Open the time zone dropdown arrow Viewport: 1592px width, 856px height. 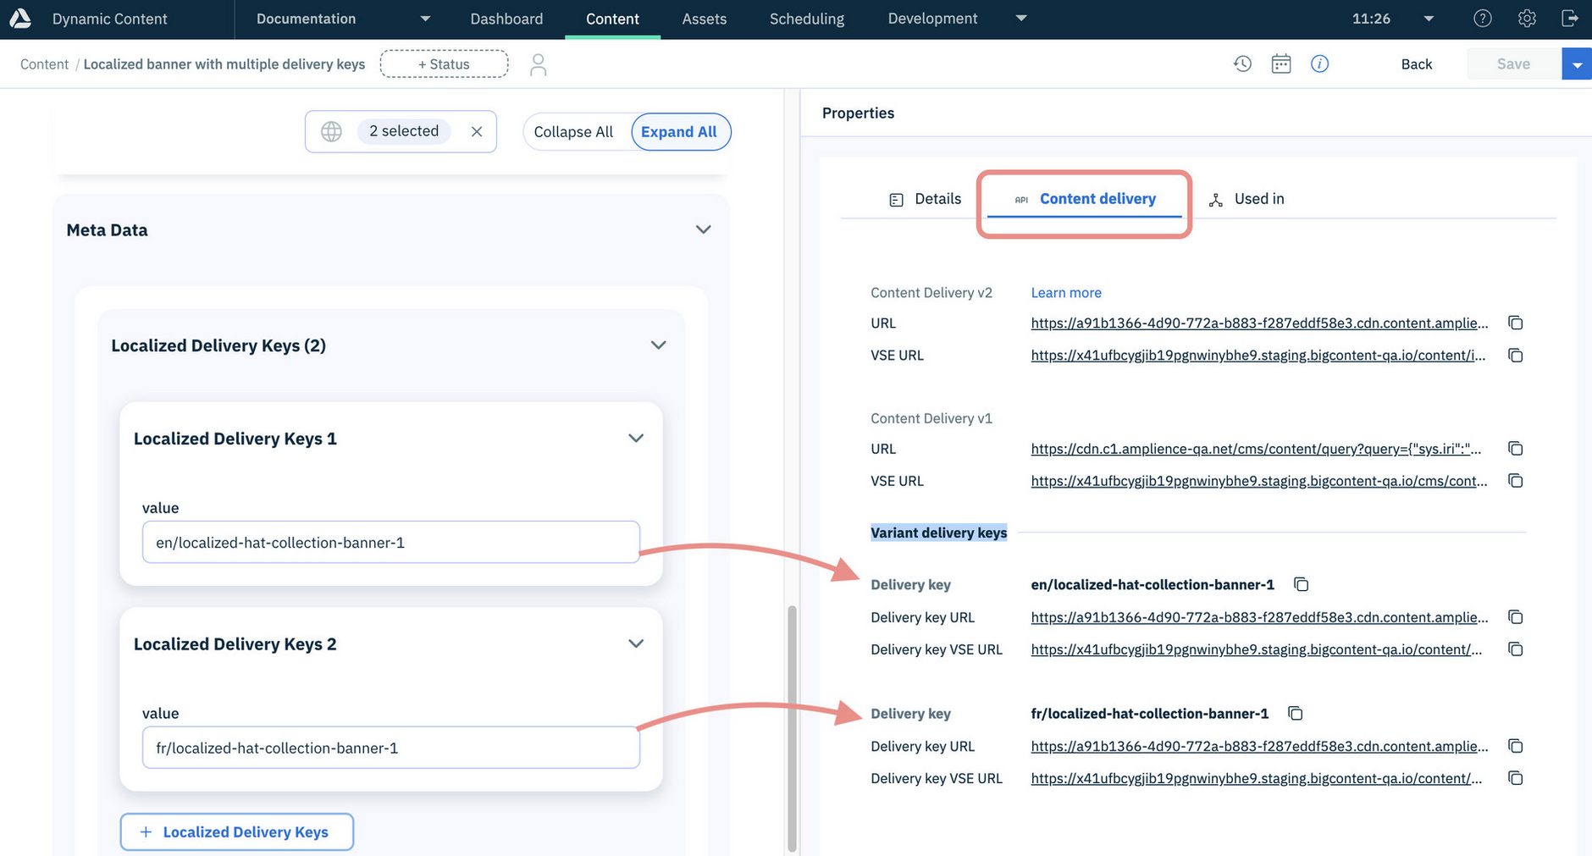point(1429,19)
